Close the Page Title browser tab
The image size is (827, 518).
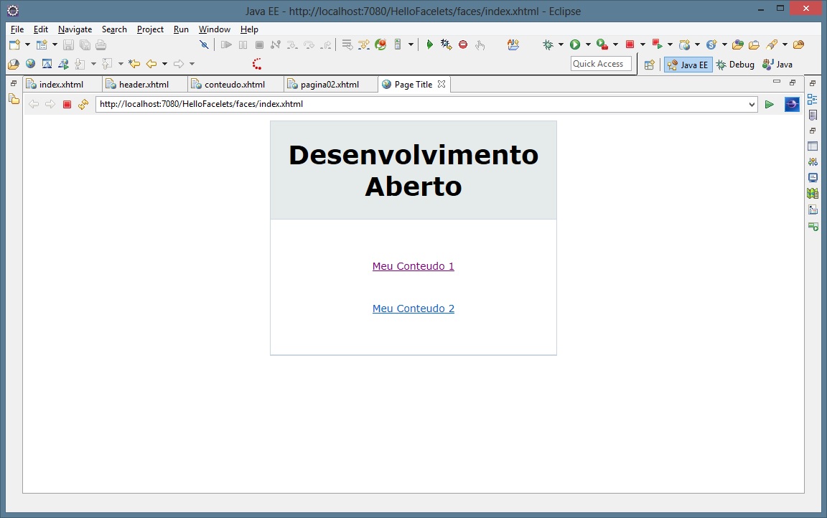(x=441, y=84)
